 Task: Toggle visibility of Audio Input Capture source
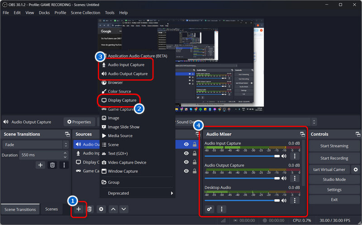[186, 153]
